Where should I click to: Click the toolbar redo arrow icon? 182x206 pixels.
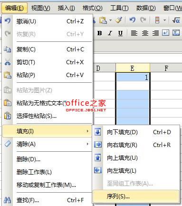pyautogui.click(x=143, y=20)
